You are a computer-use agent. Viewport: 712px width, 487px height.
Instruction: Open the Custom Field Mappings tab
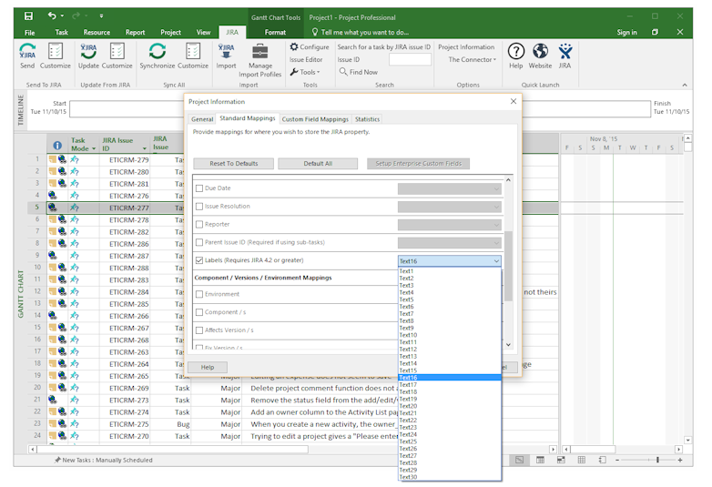point(315,119)
